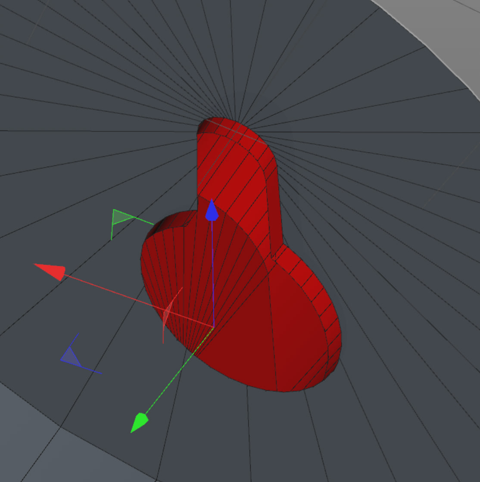The image size is (480, 482).
Task: Click the blue Z-axis line shaft
Action: 213,274
